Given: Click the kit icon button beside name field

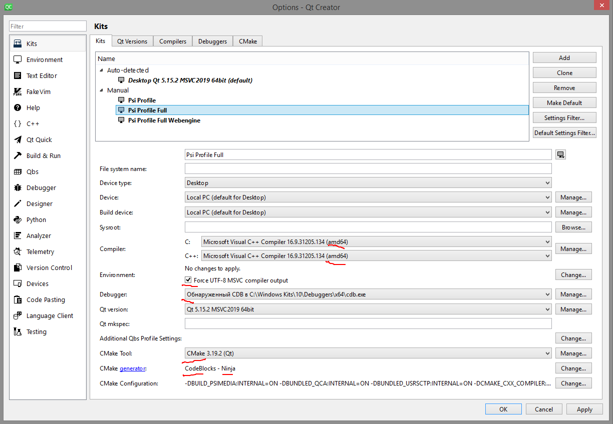Looking at the screenshot, I should [x=560, y=155].
